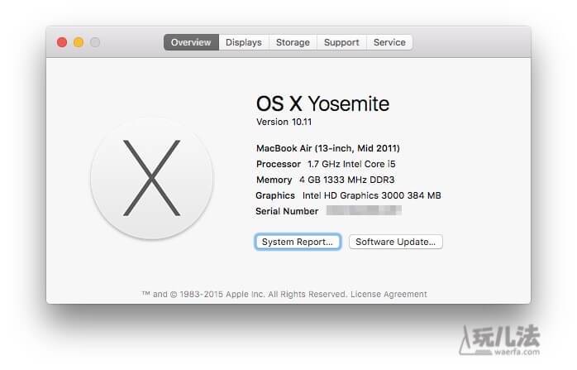
Task: Click the blurred Serial Number value
Action: tap(364, 210)
